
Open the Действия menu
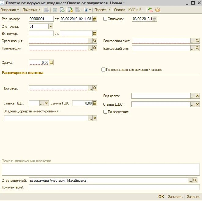31,10
